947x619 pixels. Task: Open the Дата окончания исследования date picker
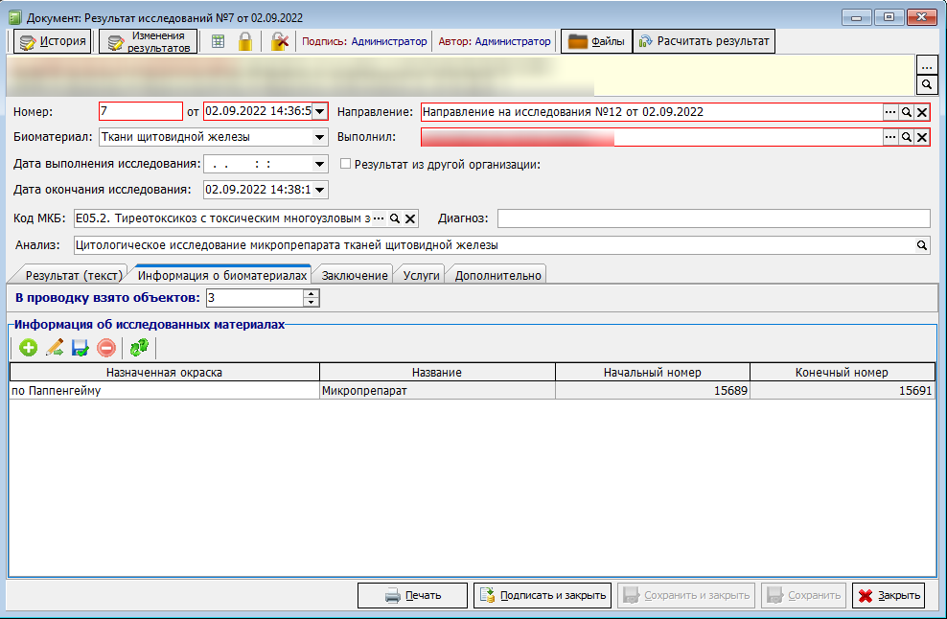coord(320,190)
